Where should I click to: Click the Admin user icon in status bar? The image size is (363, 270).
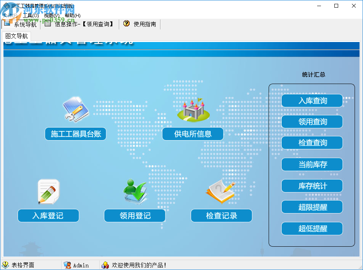click(x=67, y=265)
